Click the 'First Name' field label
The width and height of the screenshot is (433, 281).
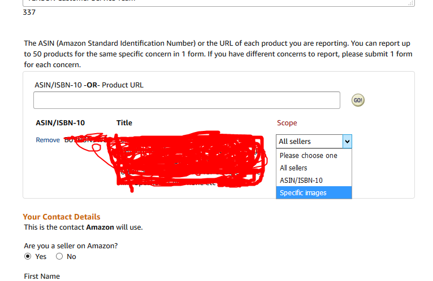(x=42, y=276)
